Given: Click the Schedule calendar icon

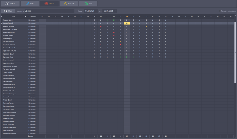Looking at the screenshot, I should [x=46, y=4].
